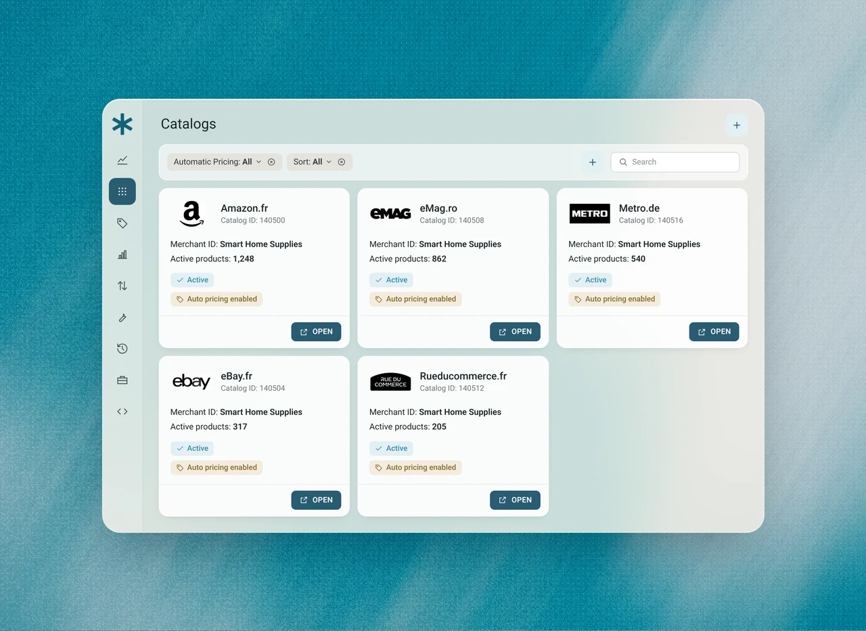Image resolution: width=866 pixels, height=631 pixels.
Task: Click Active products 862 value
Action: 439,259
